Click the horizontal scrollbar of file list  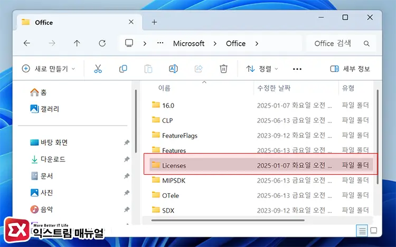[x=228, y=220]
